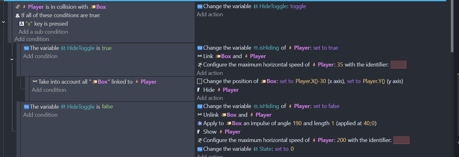Screen dimensions: 459x157
Task: Click the collision icon before Player collision condition
Action: (18, 7)
